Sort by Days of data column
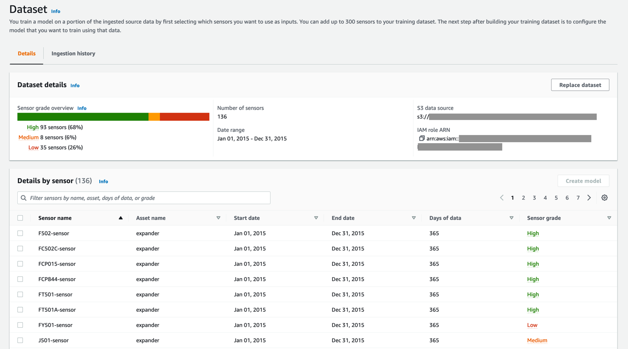Image resolution: width=628 pixels, height=349 pixels. click(x=511, y=218)
